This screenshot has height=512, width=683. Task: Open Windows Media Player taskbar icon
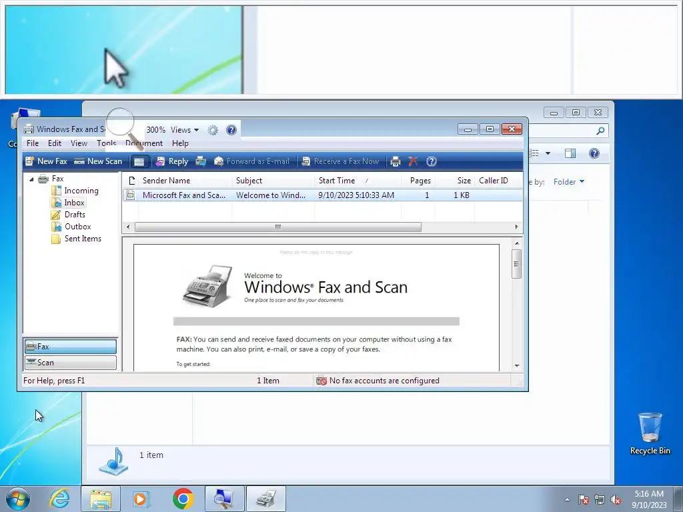141,499
